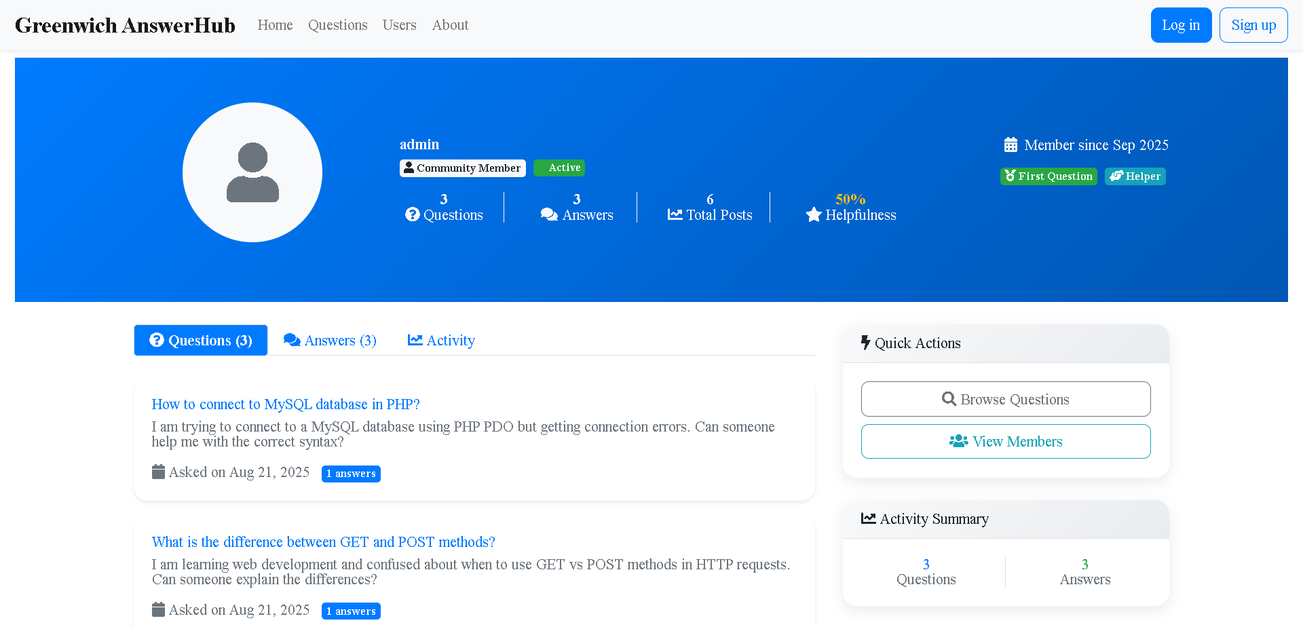Click the Active status badge

(x=559, y=168)
